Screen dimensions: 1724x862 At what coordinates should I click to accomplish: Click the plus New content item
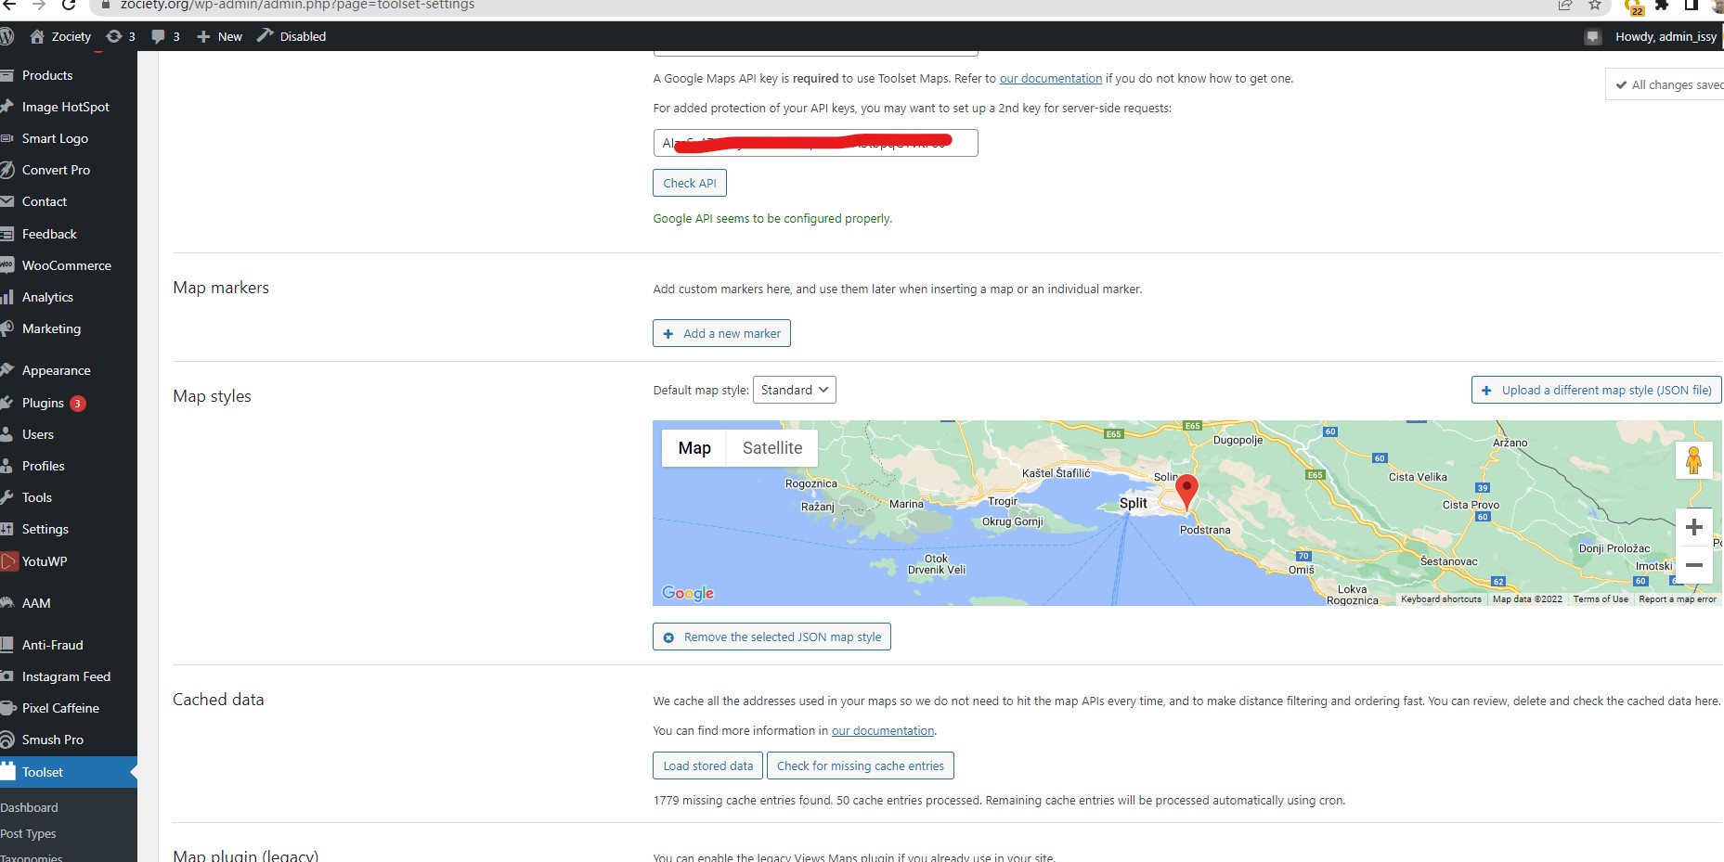tap(219, 36)
